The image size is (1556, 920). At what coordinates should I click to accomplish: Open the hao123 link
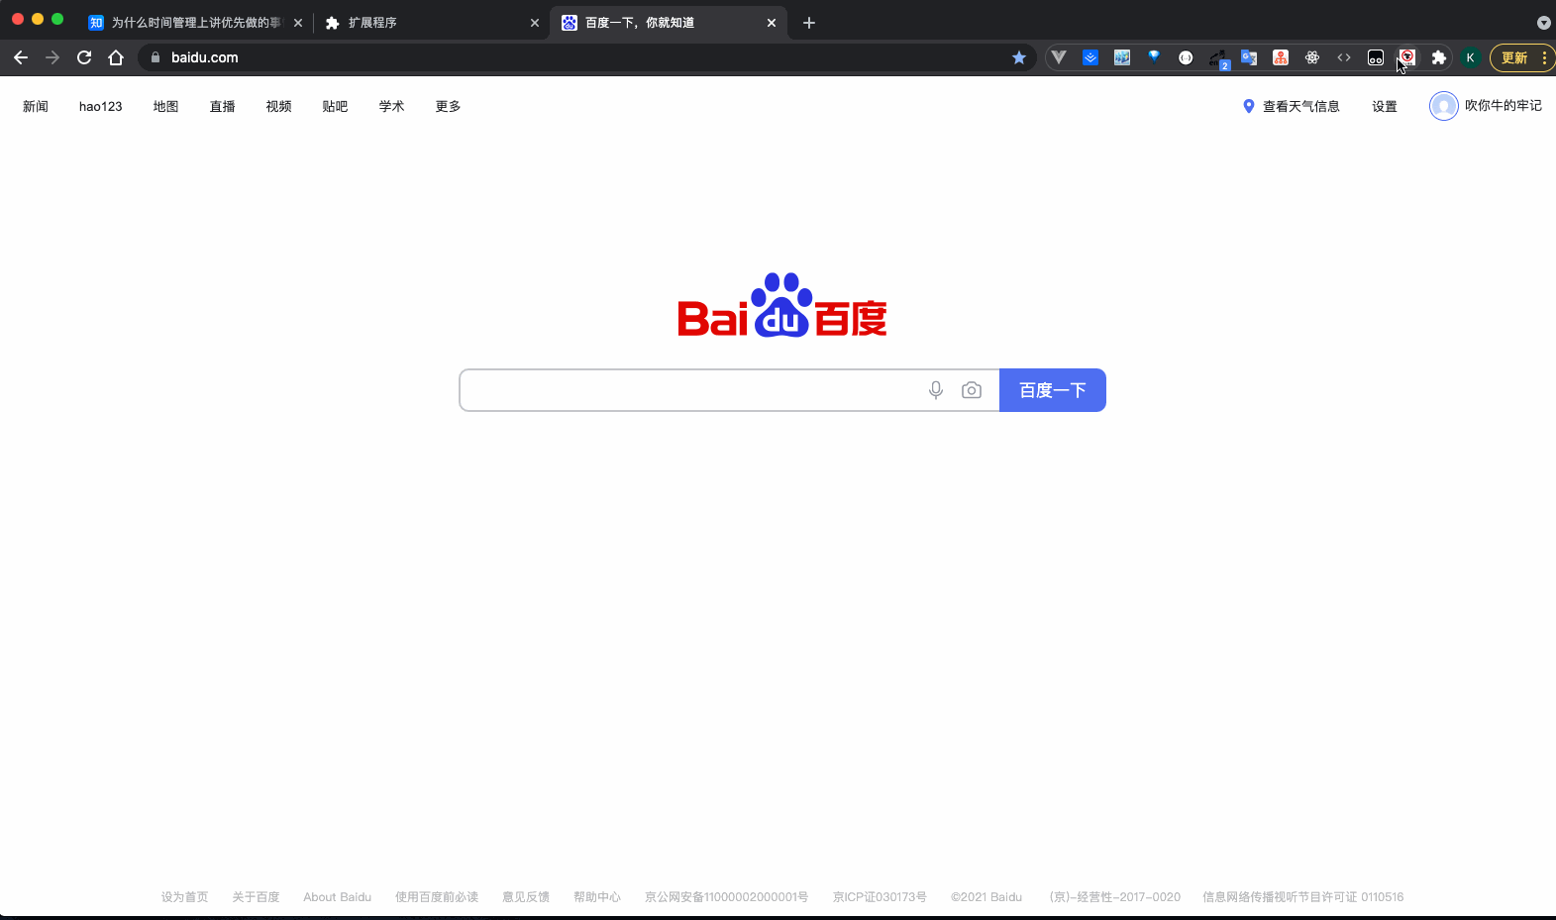coord(101,106)
